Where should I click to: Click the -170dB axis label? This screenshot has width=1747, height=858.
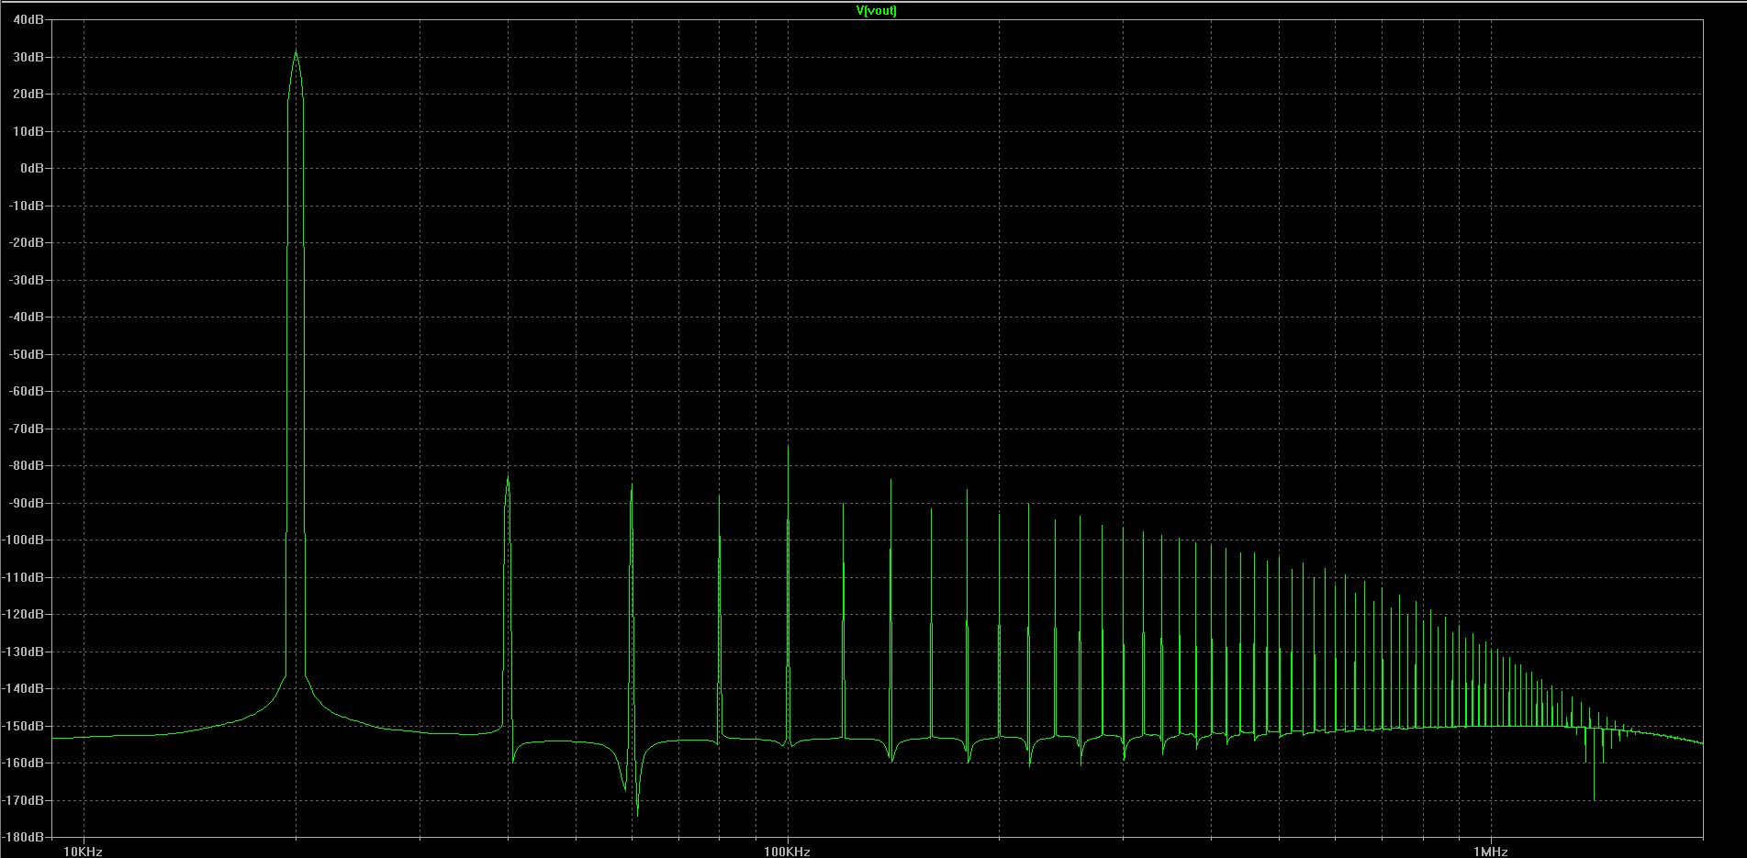click(25, 800)
